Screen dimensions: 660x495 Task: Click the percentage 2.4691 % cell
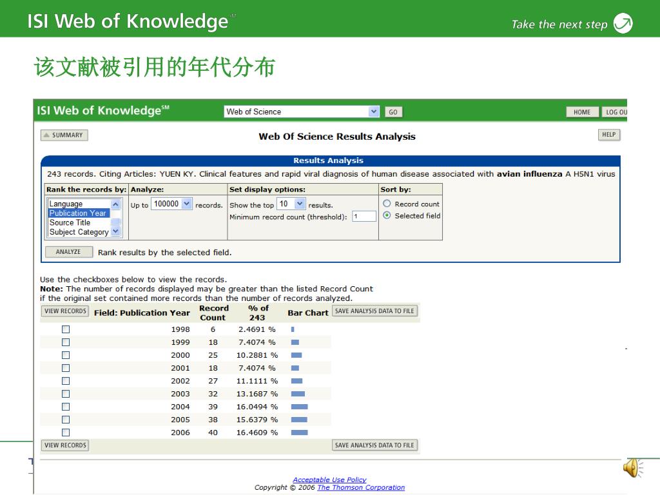coord(257,329)
